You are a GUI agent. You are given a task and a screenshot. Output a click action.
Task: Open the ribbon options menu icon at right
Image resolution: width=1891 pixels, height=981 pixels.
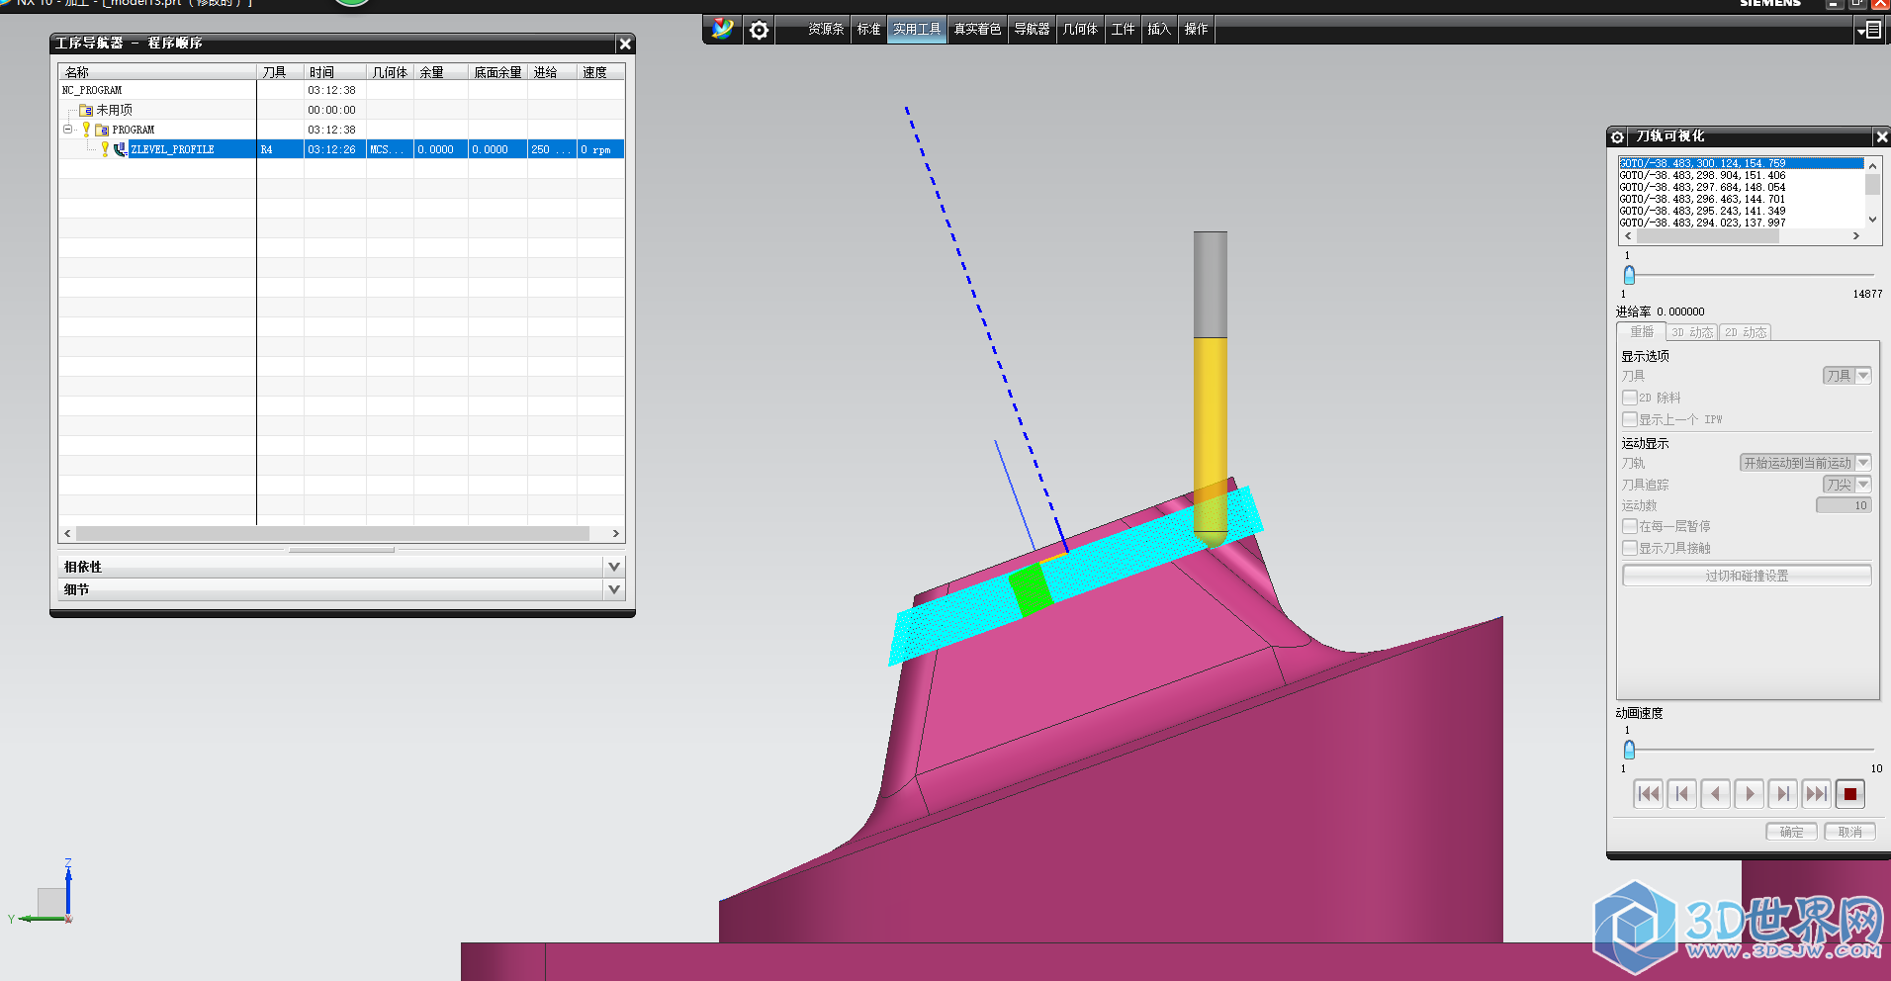pos(1869,31)
